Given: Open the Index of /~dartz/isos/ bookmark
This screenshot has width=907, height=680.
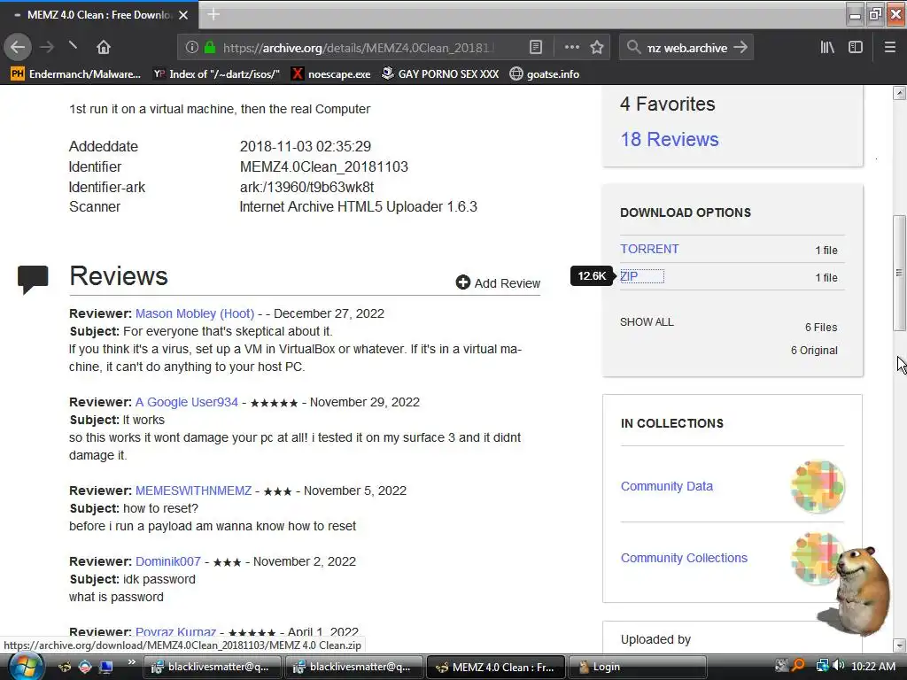Looking at the screenshot, I should click(216, 74).
